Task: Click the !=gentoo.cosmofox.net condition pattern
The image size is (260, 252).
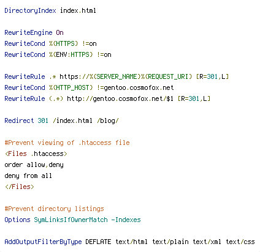Action: (x=136, y=87)
